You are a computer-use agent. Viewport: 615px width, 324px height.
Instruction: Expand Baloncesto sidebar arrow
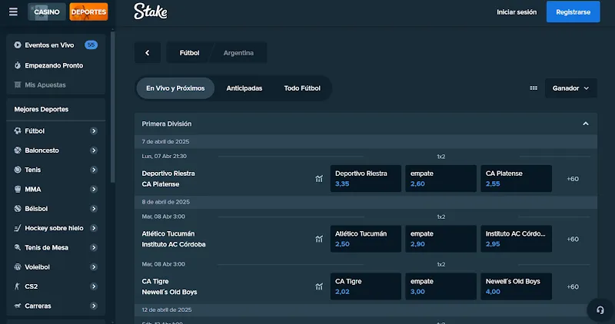pos(94,150)
